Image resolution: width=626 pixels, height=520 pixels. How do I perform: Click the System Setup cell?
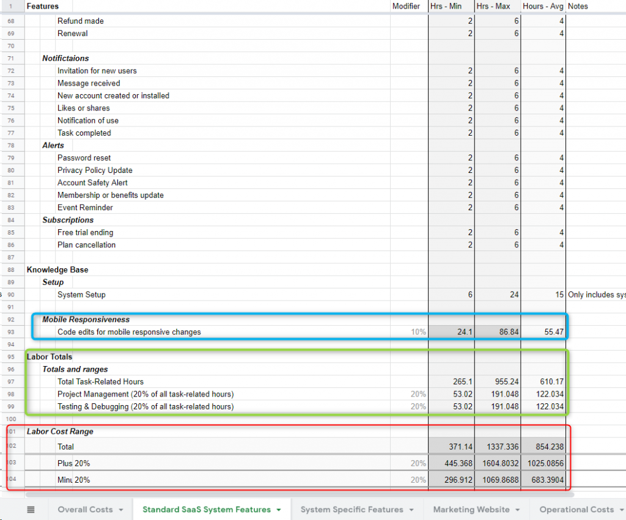point(81,295)
